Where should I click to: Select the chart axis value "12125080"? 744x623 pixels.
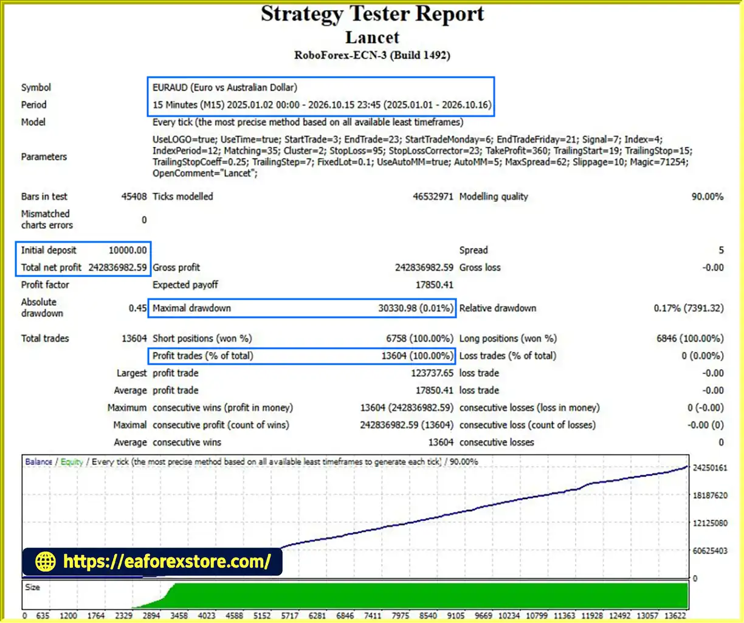pyautogui.click(x=710, y=523)
